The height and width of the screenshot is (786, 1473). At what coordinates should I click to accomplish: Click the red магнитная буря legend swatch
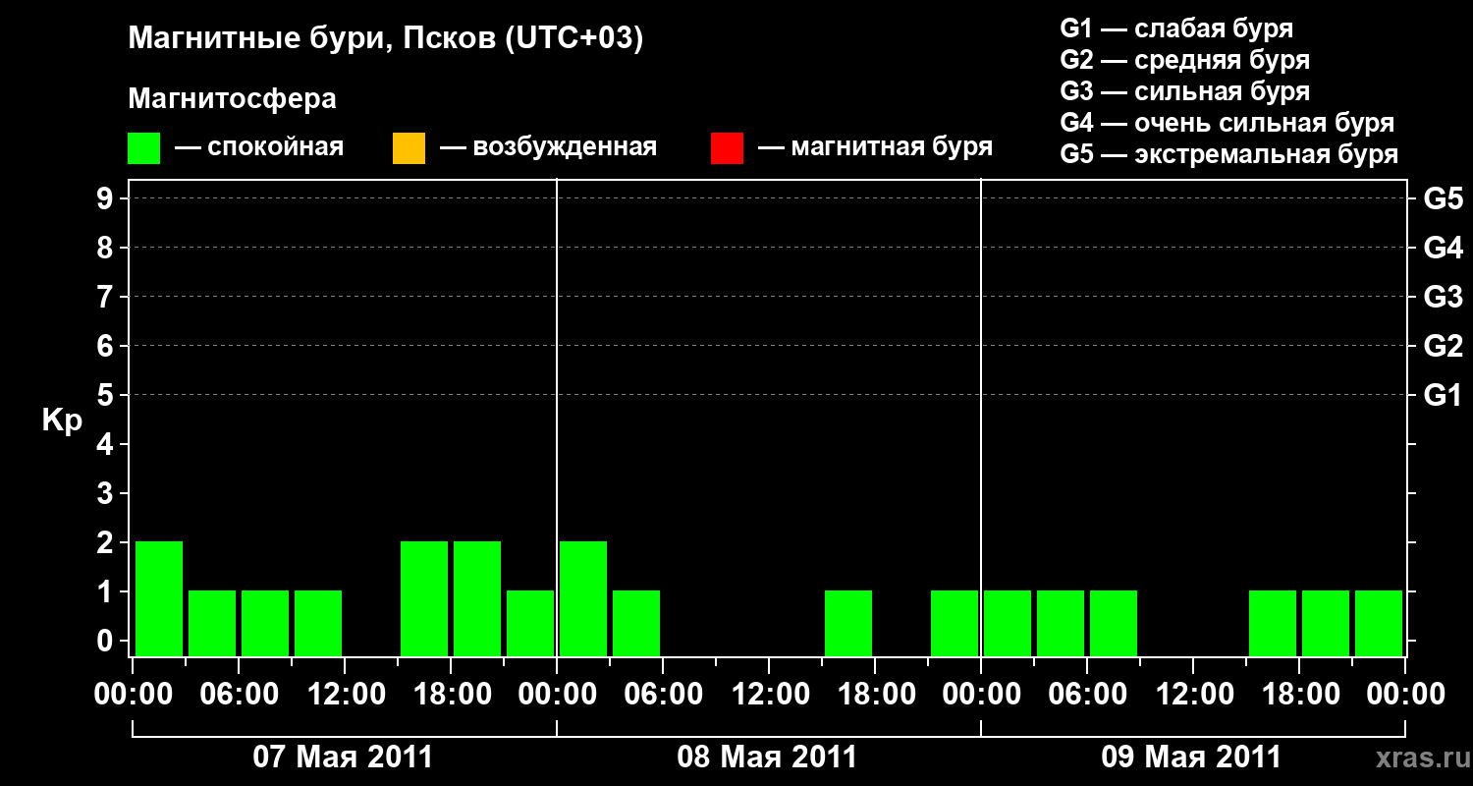point(727,148)
